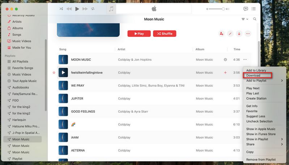Click the download playlist arrow icon
This screenshot has width=289, height=165.
[x=239, y=34]
